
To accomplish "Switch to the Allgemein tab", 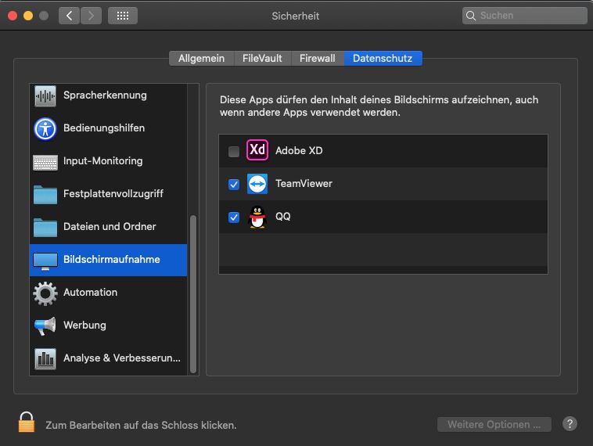I will 201,58.
